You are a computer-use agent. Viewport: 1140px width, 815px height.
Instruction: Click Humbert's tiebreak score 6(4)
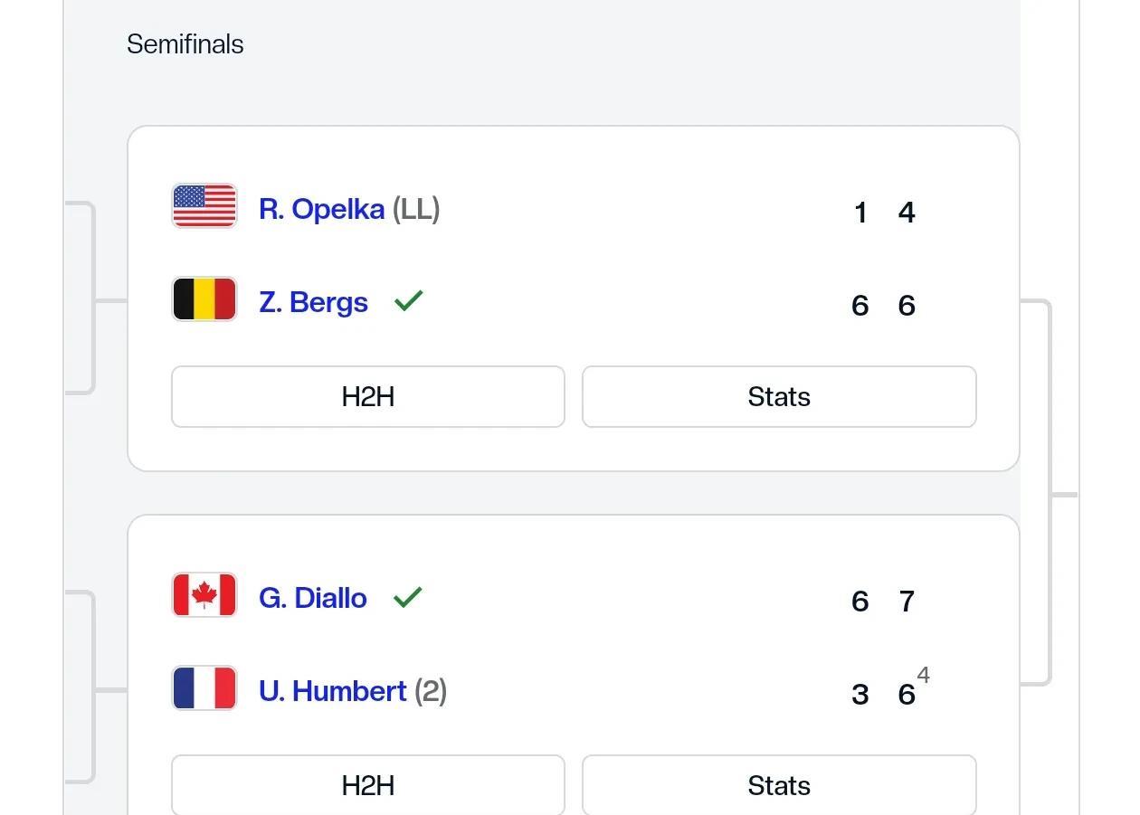click(x=914, y=687)
